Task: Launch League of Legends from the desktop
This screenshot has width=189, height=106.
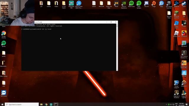Action: coord(184,94)
